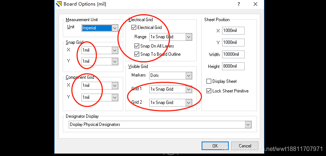Expand the Snap Grid Y dropdown

coord(115,61)
